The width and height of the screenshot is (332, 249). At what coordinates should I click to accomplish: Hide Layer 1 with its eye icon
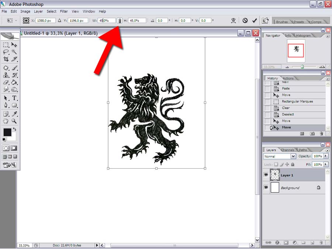266,175
